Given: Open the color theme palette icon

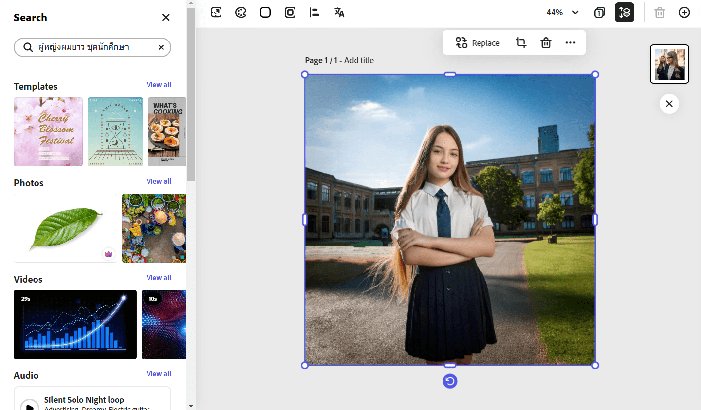Looking at the screenshot, I should pos(241,13).
